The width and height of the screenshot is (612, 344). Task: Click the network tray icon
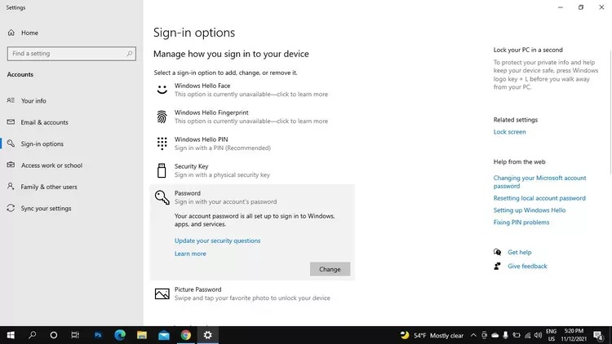[x=527, y=335]
